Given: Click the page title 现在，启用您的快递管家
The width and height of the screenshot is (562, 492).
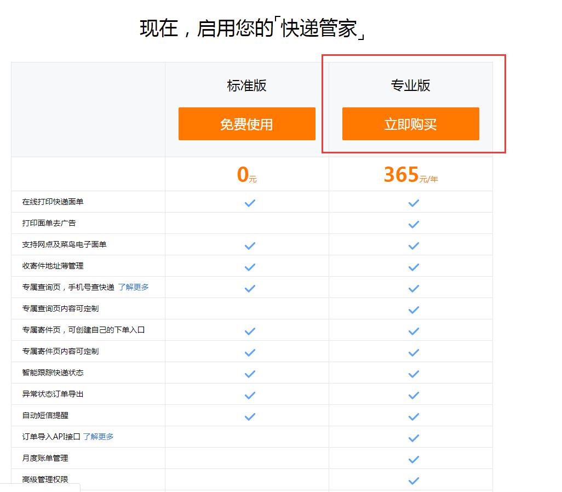Looking at the screenshot, I should coord(252,28).
